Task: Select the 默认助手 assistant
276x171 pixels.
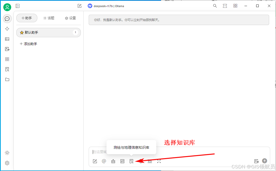Action: [49, 32]
